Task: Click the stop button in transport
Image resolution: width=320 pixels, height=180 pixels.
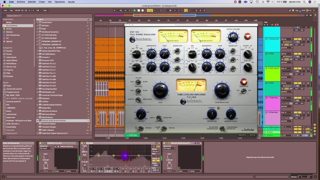Action: coord(138,10)
